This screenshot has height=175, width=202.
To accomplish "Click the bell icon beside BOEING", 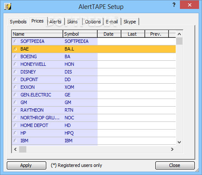I will [15, 56].
